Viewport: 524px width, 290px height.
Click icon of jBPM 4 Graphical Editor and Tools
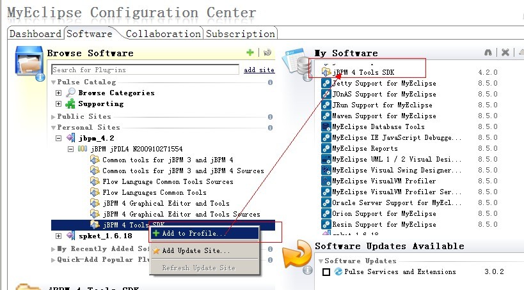(95, 203)
